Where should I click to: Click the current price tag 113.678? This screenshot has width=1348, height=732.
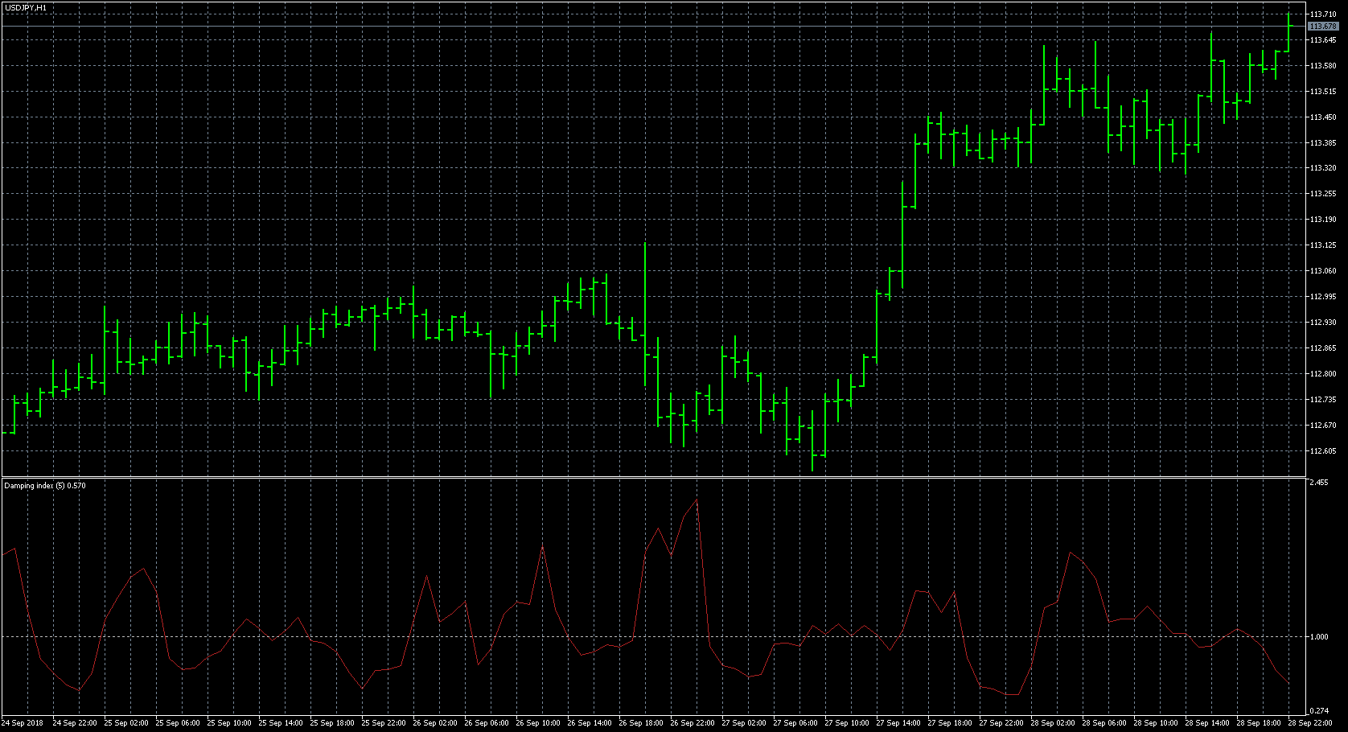coord(1323,27)
